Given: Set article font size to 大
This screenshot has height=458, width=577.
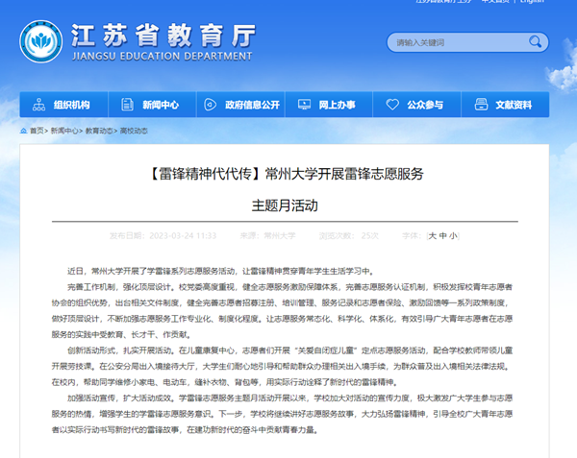Looking at the screenshot, I should (x=433, y=234).
